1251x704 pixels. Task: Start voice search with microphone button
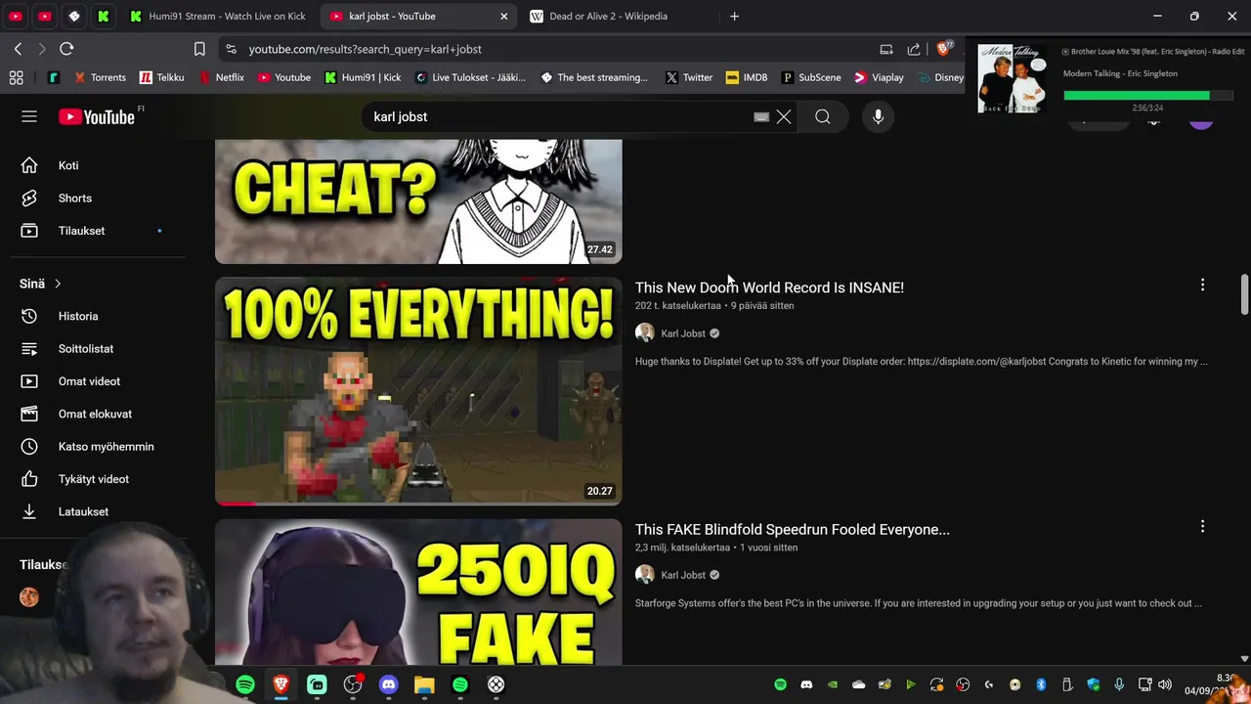click(878, 116)
